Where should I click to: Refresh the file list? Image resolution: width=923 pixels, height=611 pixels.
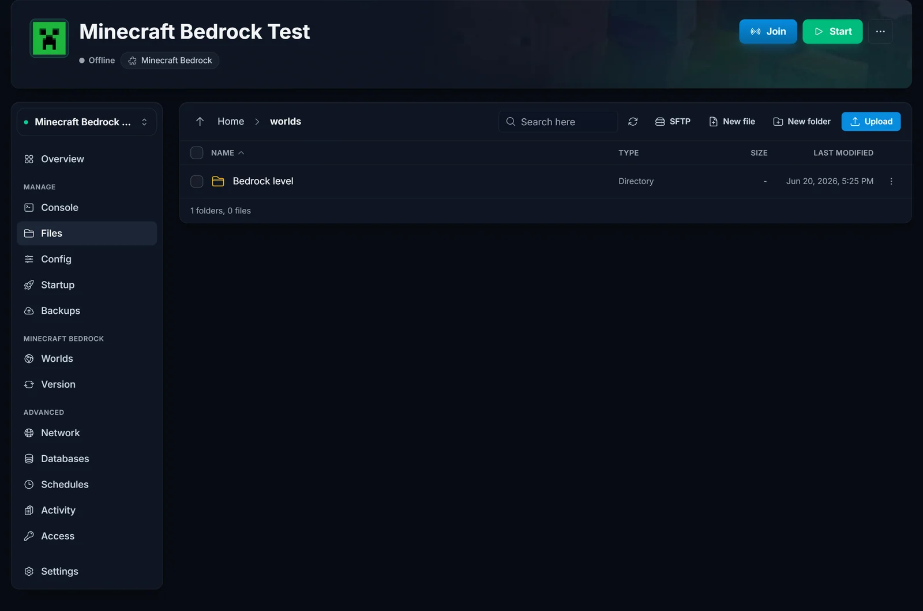coord(633,122)
